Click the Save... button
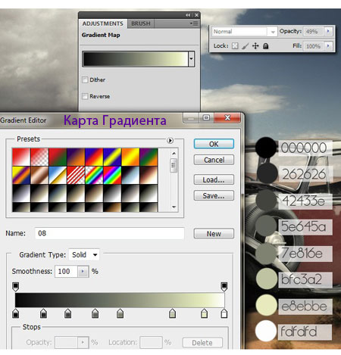The width and height of the screenshot is (341, 355). tap(214, 195)
